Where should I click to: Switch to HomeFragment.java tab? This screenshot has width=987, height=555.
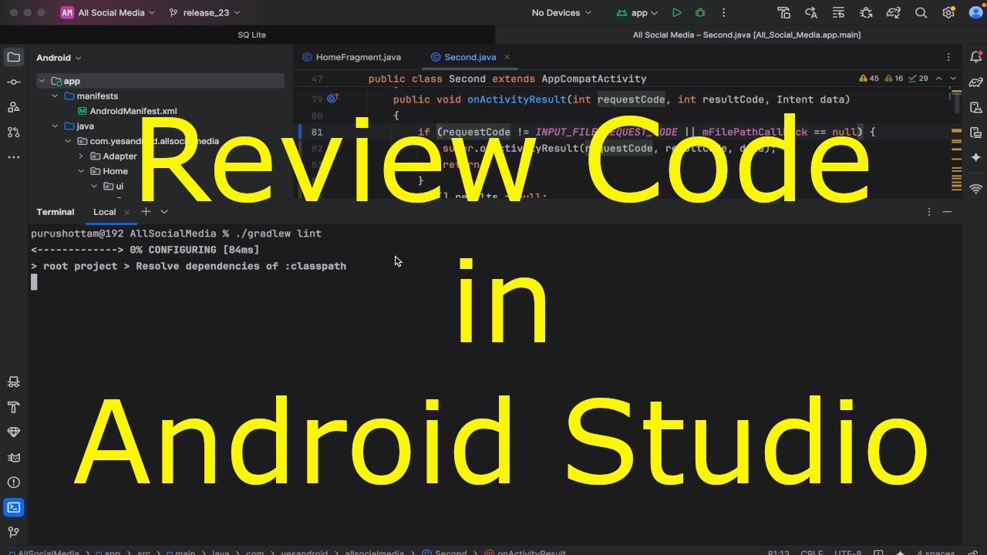click(352, 57)
